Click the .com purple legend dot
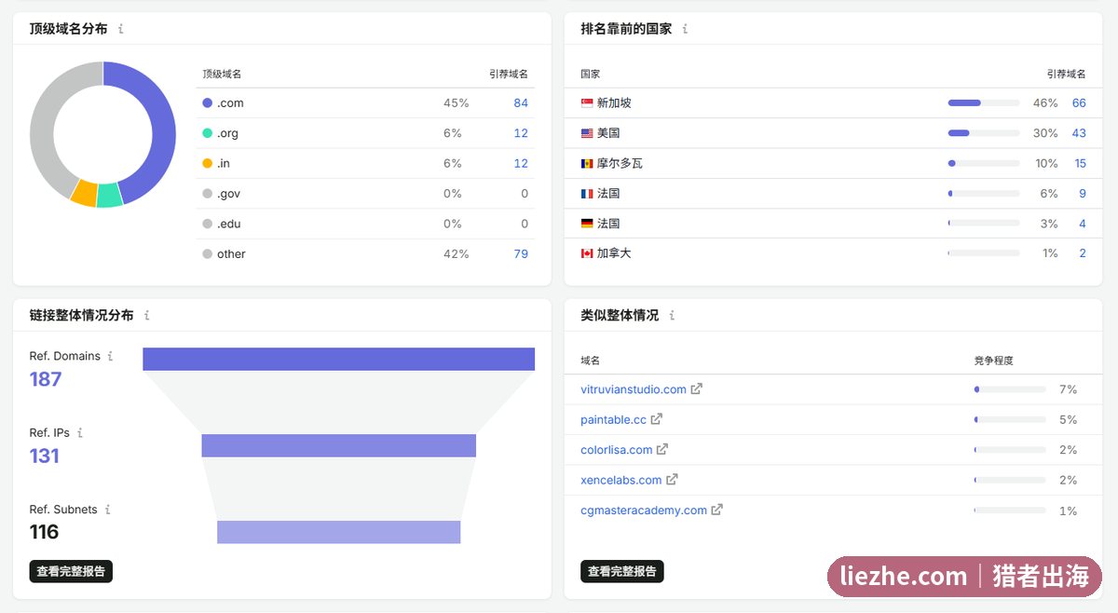Image resolution: width=1118 pixels, height=613 pixels. point(207,103)
